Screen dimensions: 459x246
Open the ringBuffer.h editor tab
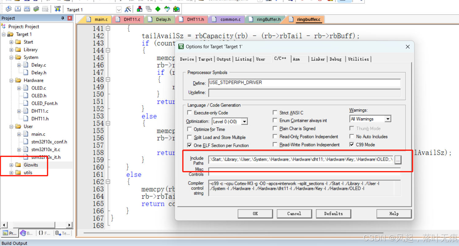pos(265,19)
